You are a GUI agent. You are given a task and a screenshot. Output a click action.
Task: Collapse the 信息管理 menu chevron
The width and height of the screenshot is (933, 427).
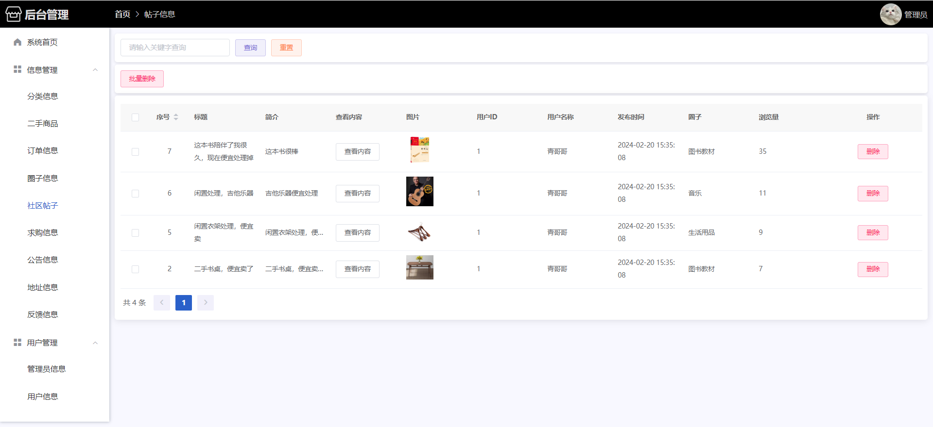tap(95, 70)
